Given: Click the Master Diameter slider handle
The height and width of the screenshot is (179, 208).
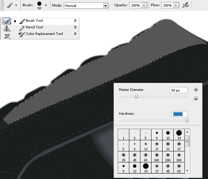Looking at the screenshot, I should 136,96.
